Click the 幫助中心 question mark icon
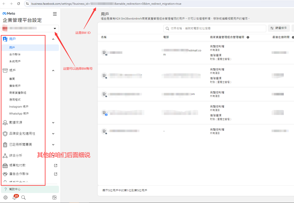Image resolution: width=294 pixels, height=203 pixels. [6, 189]
